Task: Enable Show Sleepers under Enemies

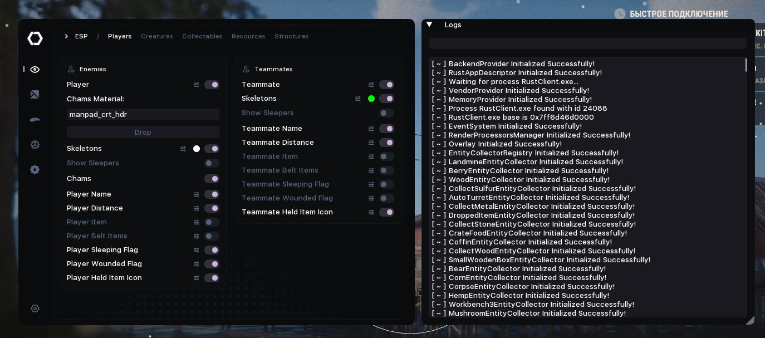Action: click(212, 163)
